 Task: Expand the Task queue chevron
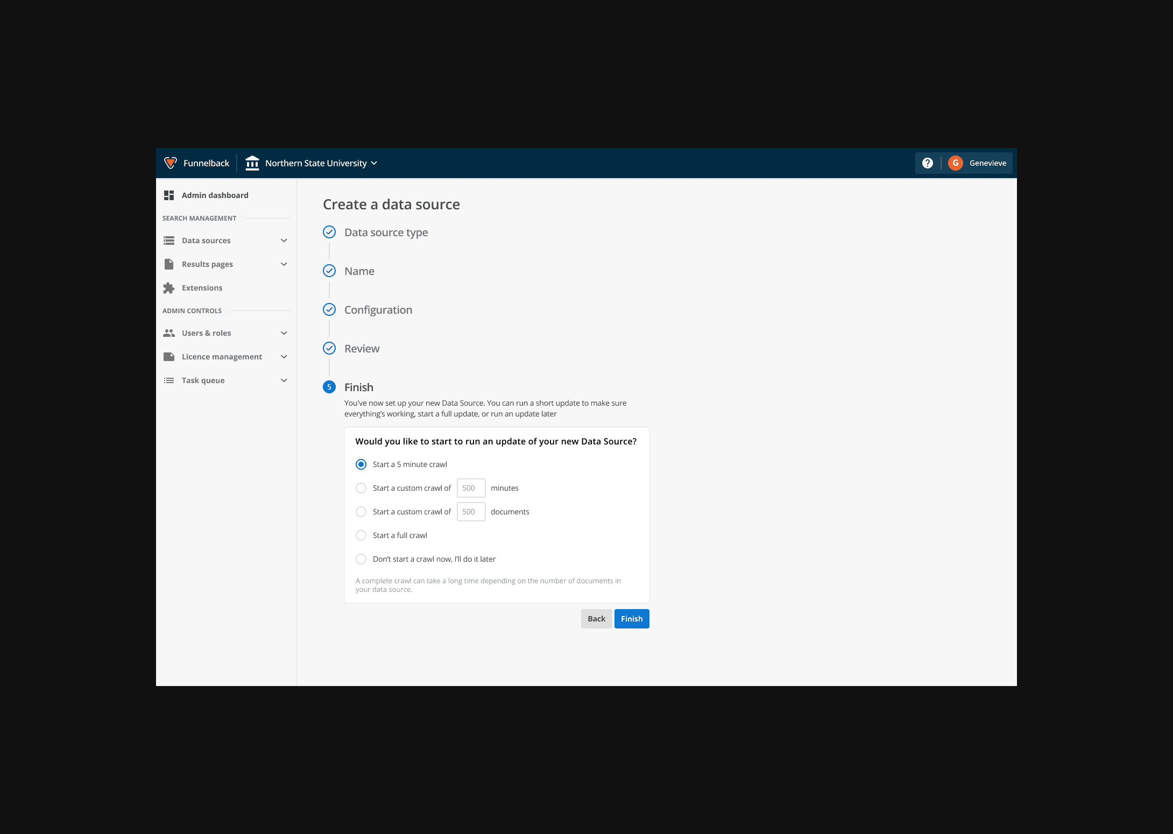[284, 380]
